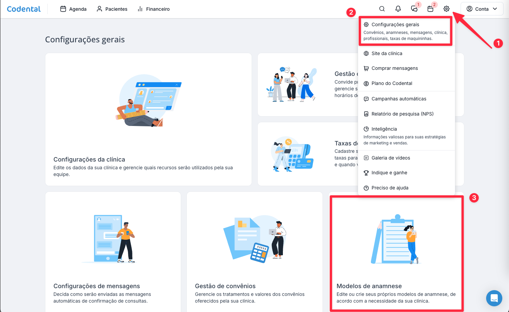Expand the Conta account dropdown
This screenshot has height=312, width=509.
point(482,9)
